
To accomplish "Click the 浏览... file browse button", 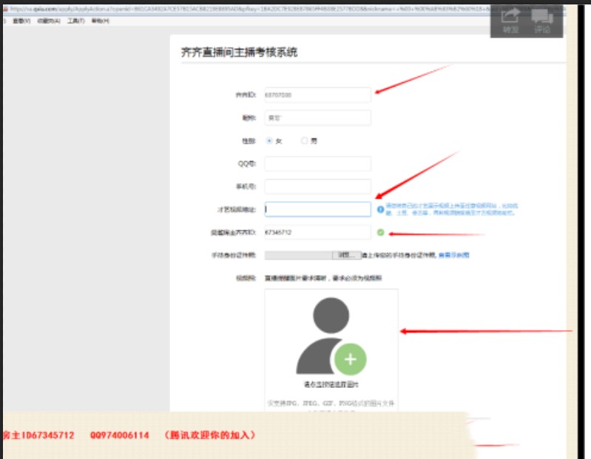I will point(347,255).
